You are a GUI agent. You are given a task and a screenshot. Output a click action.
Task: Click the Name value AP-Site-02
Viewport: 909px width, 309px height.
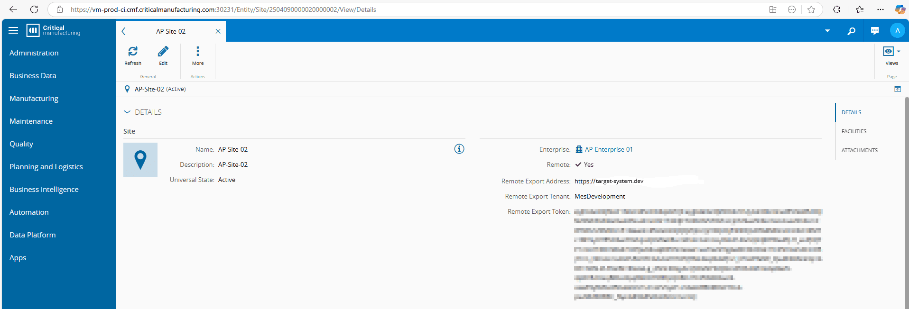pos(233,149)
